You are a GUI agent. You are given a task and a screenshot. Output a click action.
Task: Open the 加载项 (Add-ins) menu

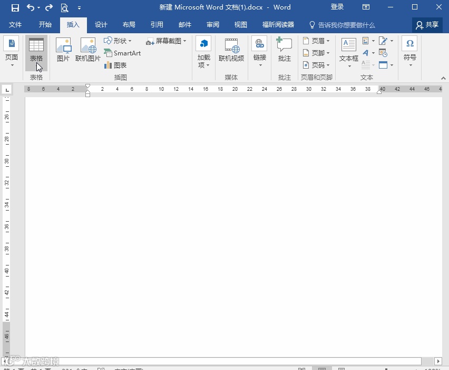point(203,52)
